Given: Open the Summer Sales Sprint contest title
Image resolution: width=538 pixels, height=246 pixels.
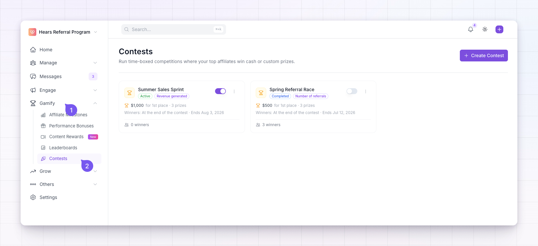Looking at the screenshot, I should point(161,90).
